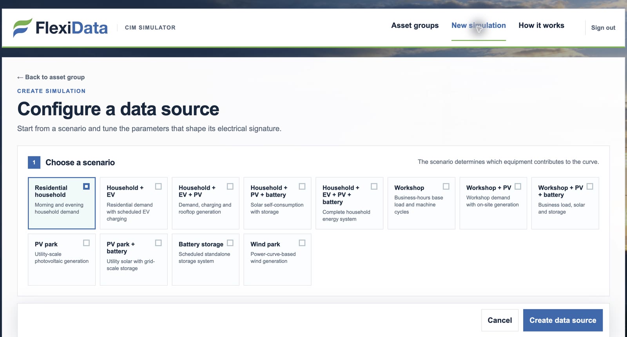Click 'Power-curve-based wind generation' description
627x337 pixels.
click(273, 258)
